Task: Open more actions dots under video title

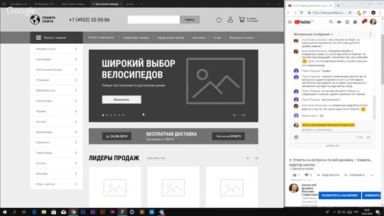Action: pos(372,175)
